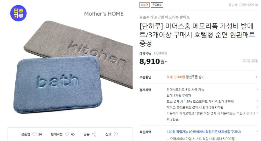The image size is (261, 141).
Task: Like the product with 상품찜 heart
Action: tap(34, 134)
